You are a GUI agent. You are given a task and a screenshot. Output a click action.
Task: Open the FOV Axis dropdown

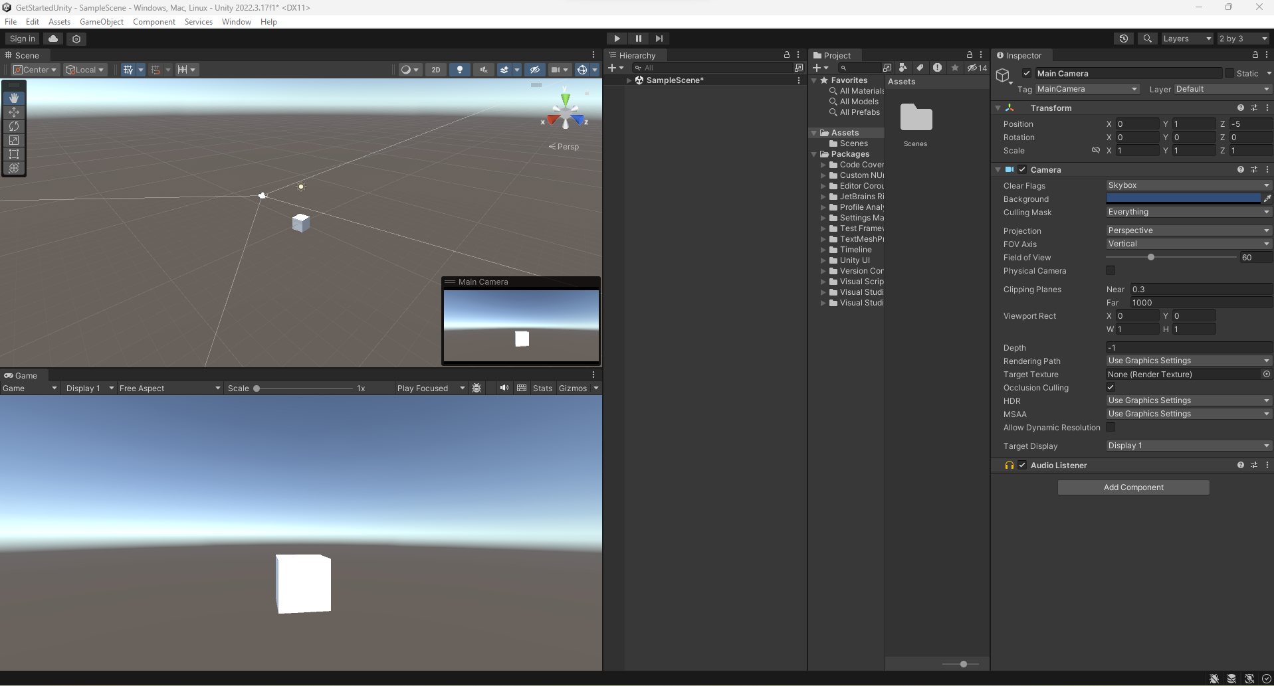[1189, 244]
